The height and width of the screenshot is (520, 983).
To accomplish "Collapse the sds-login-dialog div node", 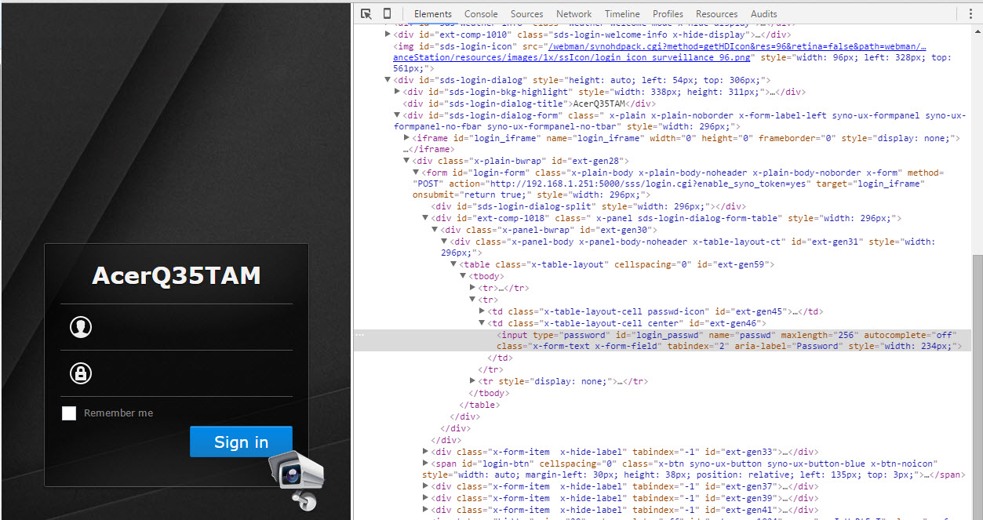I will pyautogui.click(x=388, y=80).
